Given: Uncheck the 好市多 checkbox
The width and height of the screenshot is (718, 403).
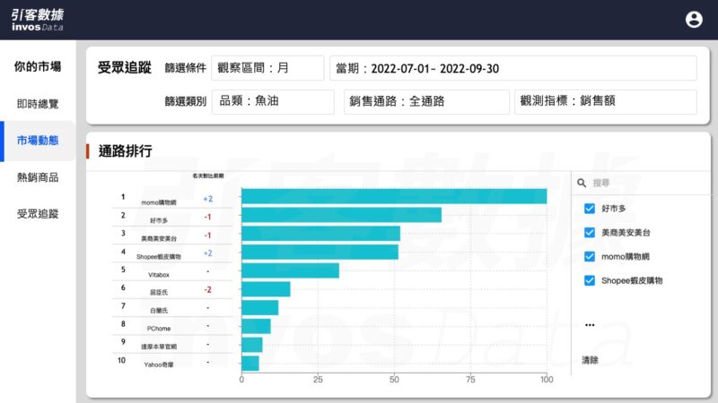Looking at the screenshot, I should pos(590,209).
